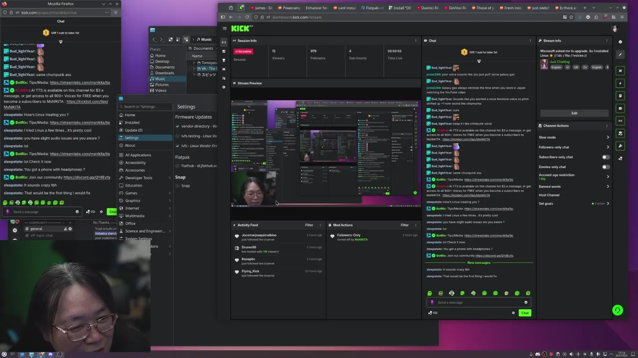This screenshot has width=638, height=358.
Task: Click the wrench icon in right toolbar
Action: tap(620, 146)
